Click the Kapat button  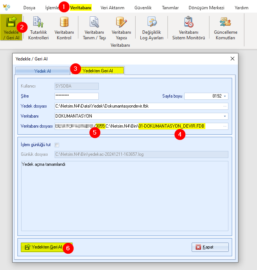(x=210, y=247)
